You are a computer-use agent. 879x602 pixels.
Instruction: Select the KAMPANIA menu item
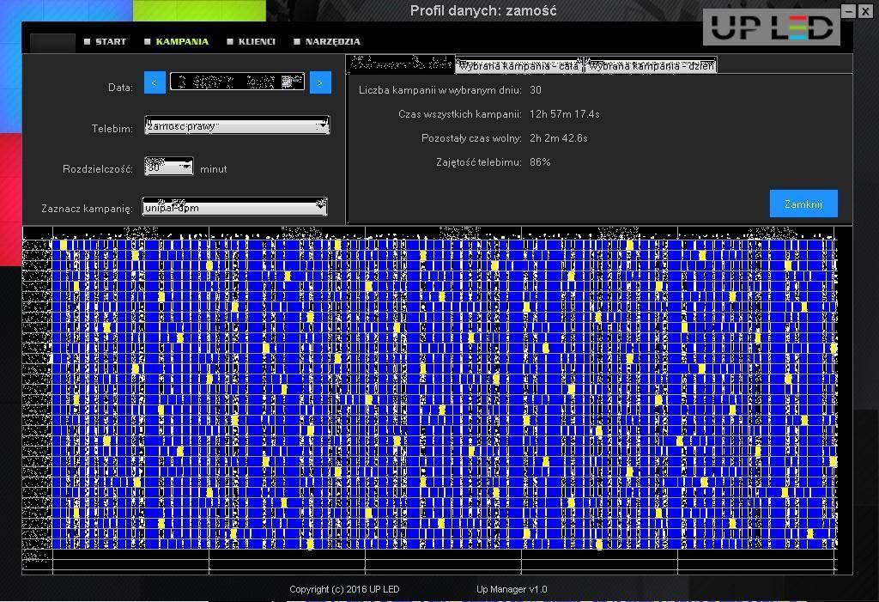tap(176, 41)
